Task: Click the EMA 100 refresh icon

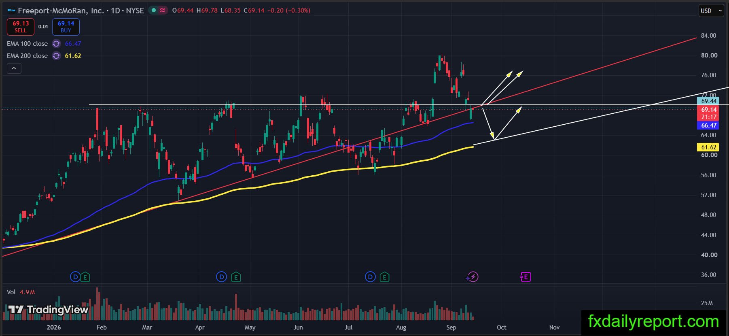Action: click(56, 44)
